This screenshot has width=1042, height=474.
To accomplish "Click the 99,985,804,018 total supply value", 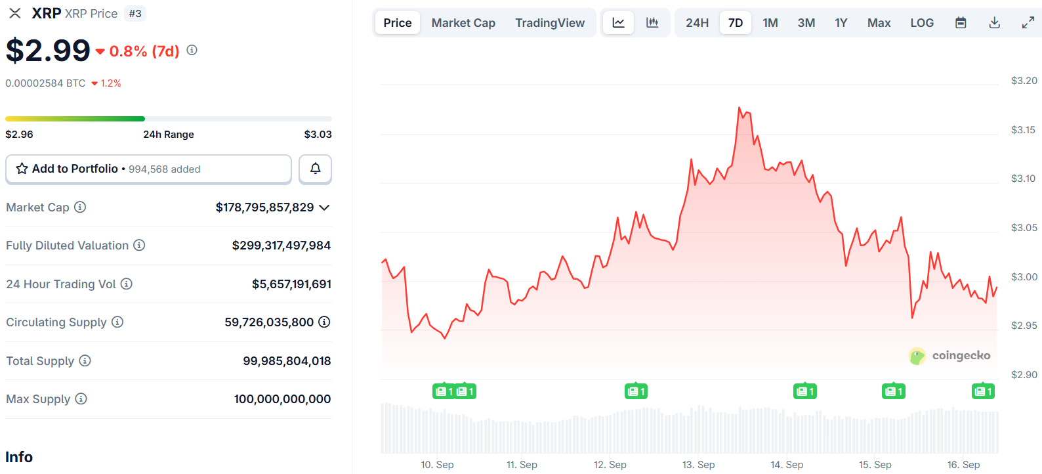I will pos(287,361).
